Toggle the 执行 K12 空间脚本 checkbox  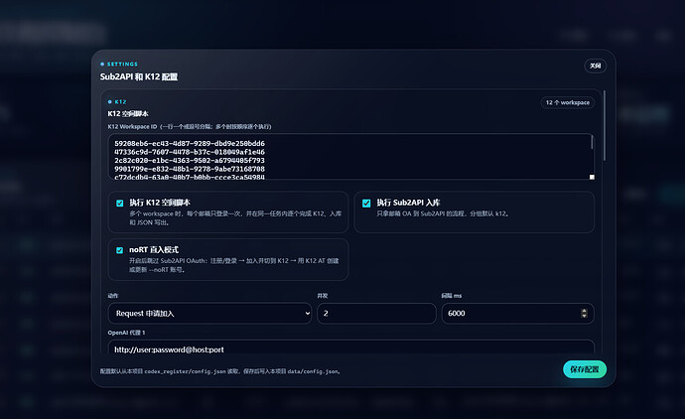click(x=120, y=204)
